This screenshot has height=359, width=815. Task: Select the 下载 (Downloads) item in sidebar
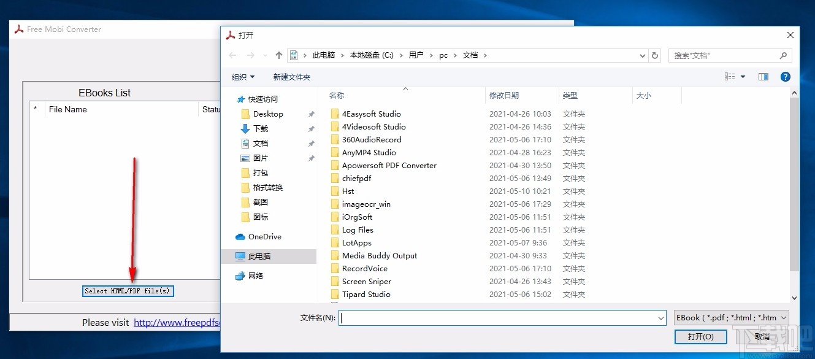260,128
